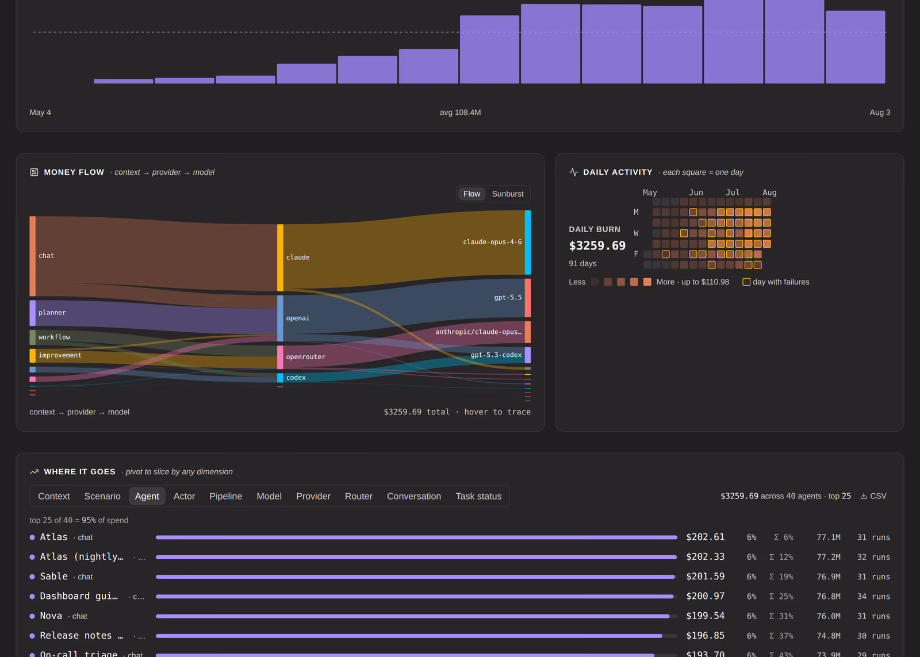This screenshot has width=920, height=657.
Task: Open the Sable agent row
Action: click(x=460, y=577)
